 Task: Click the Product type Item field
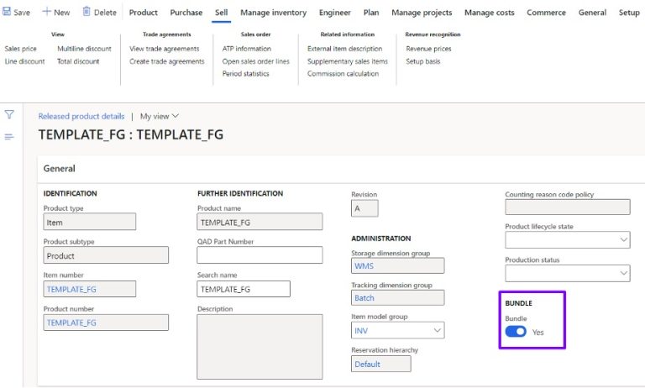(x=90, y=222)
